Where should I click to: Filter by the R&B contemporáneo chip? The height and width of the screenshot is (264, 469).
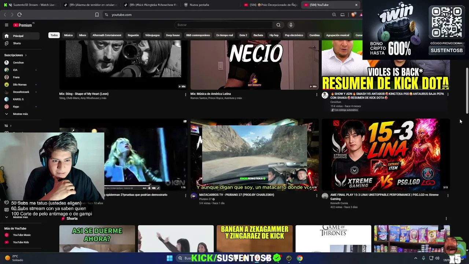coord(198,35)
